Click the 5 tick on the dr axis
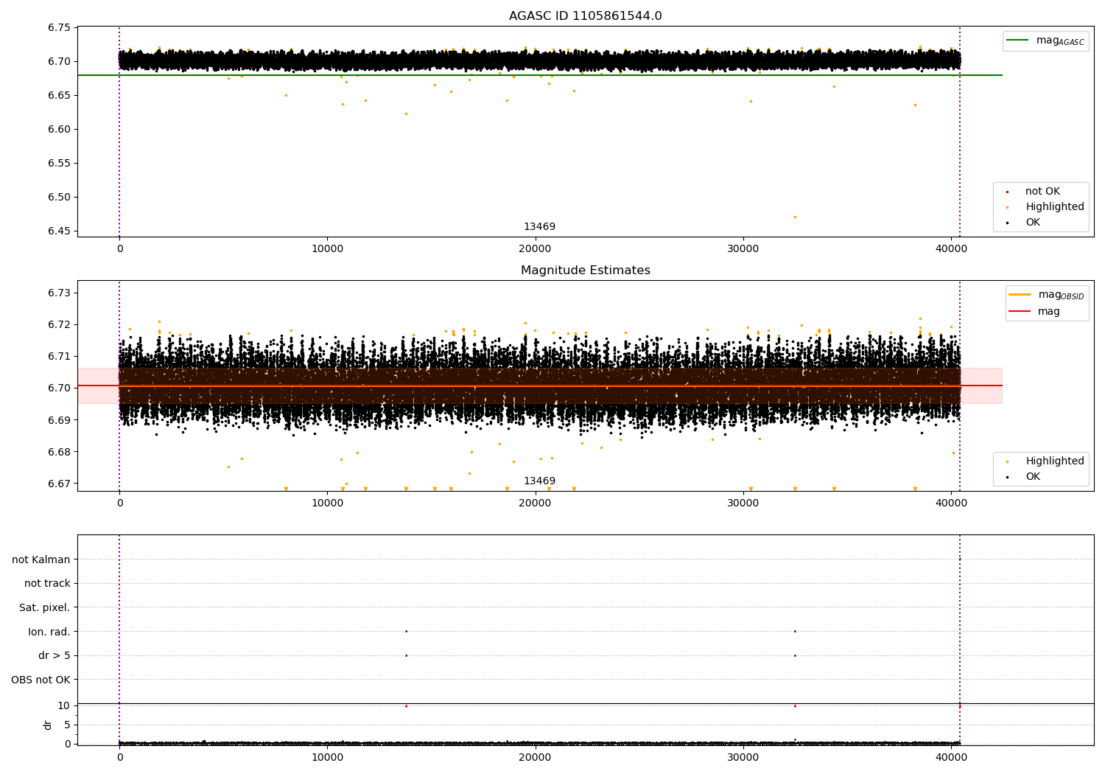 tap(67, 725)
